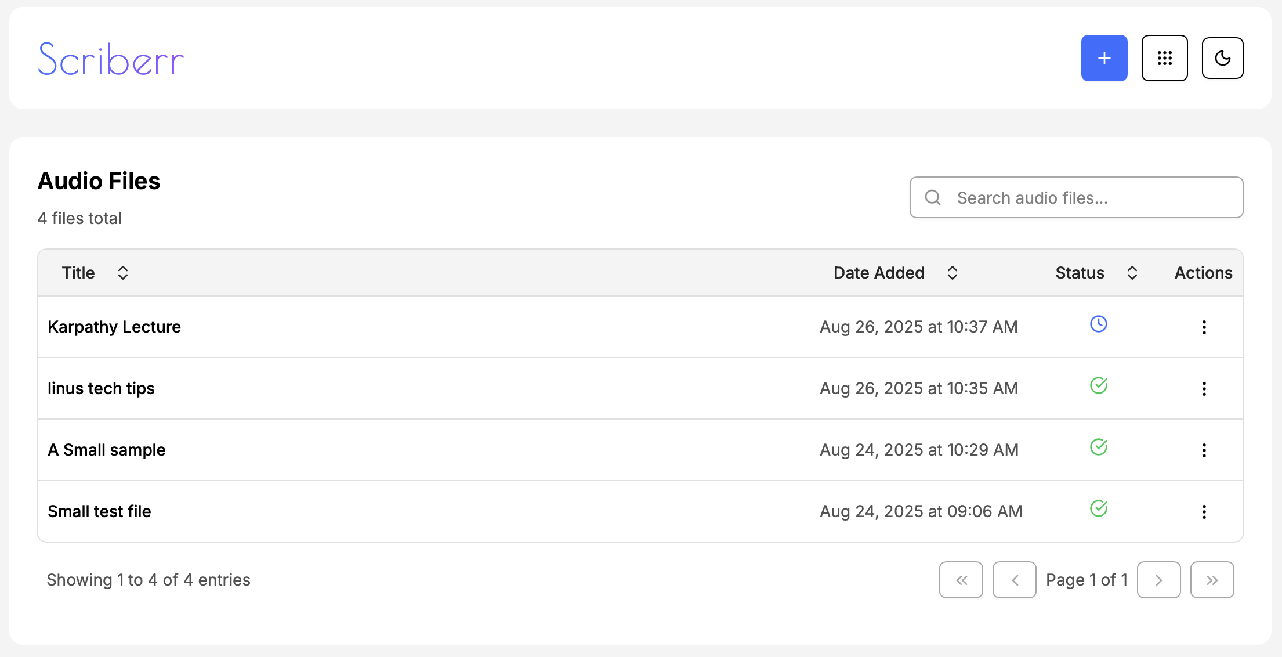Viewport: 1282px width, 657px height.
Task: Click completed checkmark status of Small test file
Action: click(x=1098, y=508)
